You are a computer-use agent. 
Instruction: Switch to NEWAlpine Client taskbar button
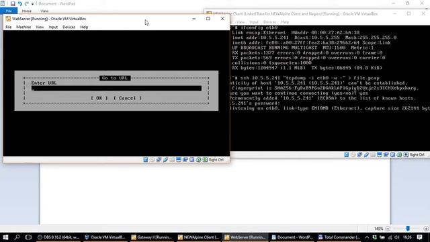pos(198,237)
